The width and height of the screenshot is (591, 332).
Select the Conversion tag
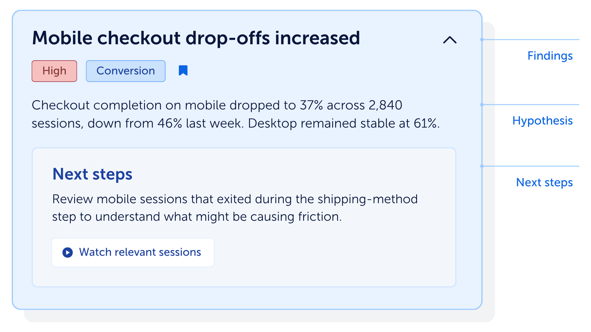126,71
